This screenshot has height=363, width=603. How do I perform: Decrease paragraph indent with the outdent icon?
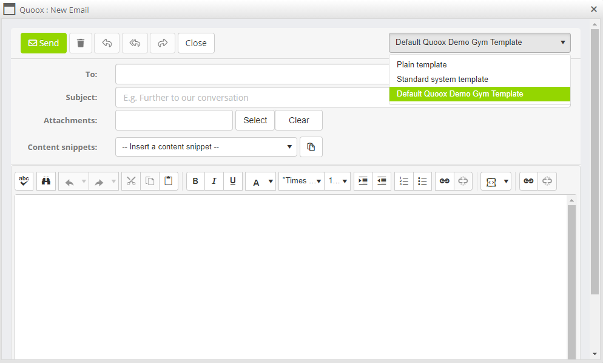pyautogui.click(x=382, y=181)
